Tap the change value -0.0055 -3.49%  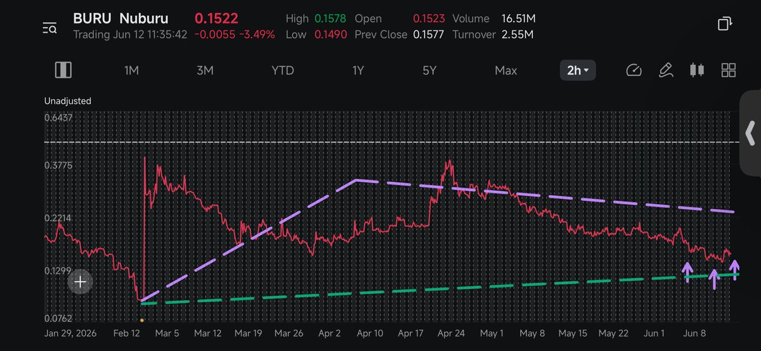[235, 34]
